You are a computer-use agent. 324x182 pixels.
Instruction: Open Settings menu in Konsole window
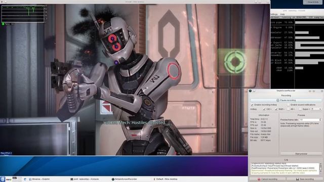pyautogui.click(x=274, y=14)
